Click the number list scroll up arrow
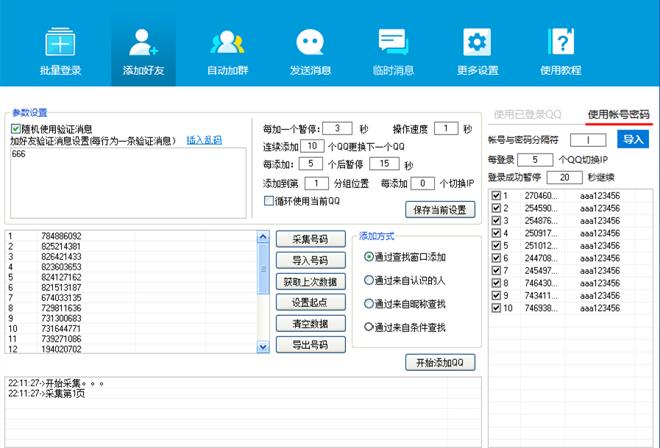The height and width of the screenshot is (448, 660). (x=263, y=236)
